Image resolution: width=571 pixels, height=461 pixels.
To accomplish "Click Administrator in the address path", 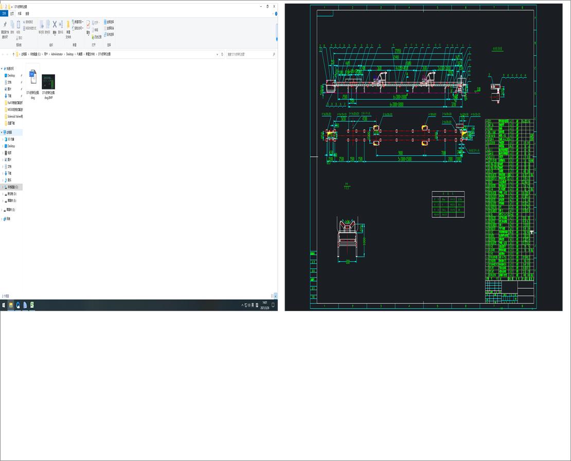I will pos(57,54).
